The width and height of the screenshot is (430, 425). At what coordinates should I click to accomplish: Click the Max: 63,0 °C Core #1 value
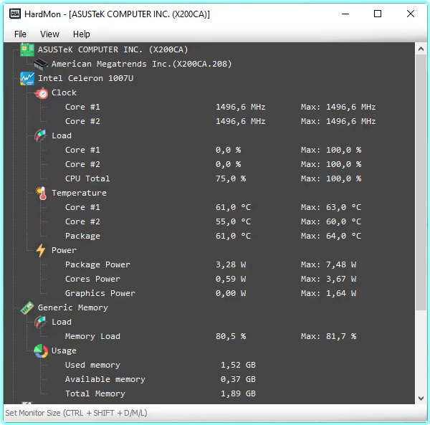331,207
